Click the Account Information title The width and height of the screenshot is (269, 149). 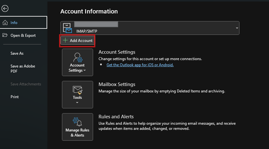tap(89, 12)
